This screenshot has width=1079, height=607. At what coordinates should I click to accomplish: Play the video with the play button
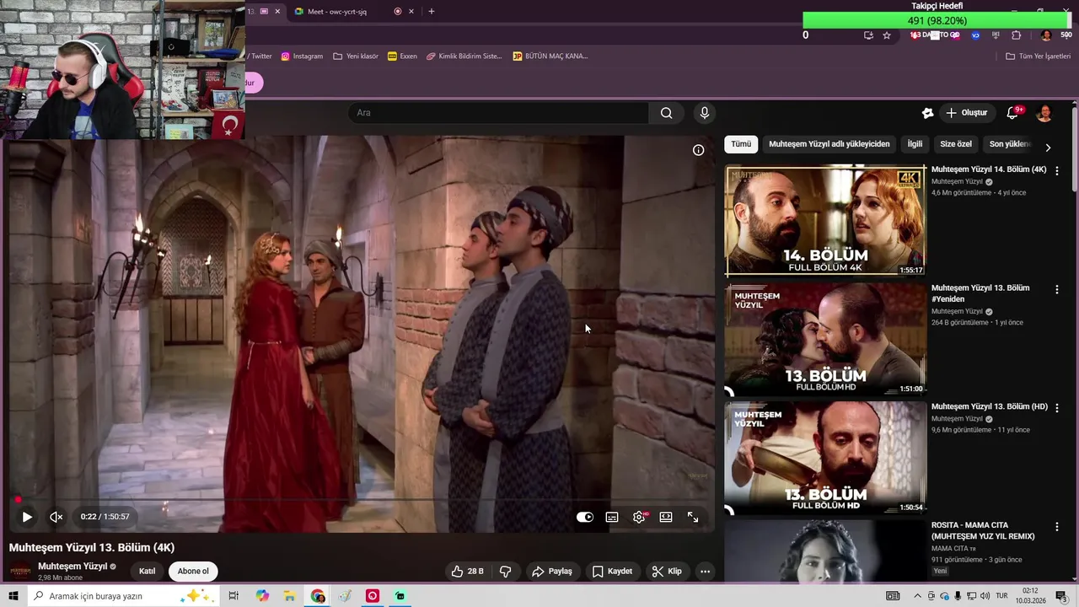coord(27,517)
